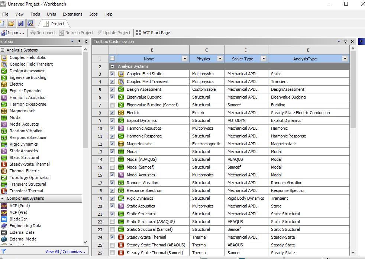Open the Solver Type filter dropdown
Screen dimensions: 365x259
(264, 59)
